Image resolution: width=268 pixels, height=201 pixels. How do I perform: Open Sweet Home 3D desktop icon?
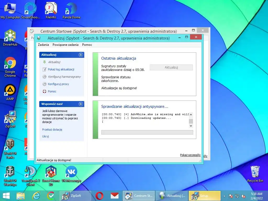51,176
